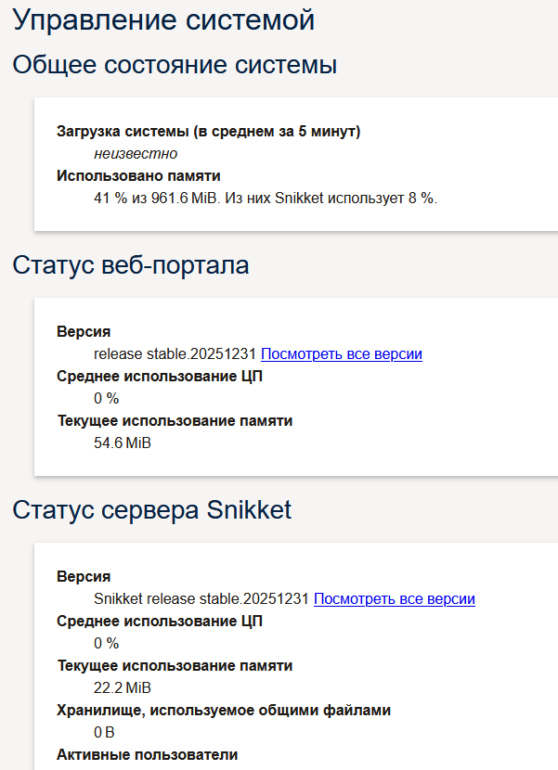Select the "release stable.20251231" portal version text

(x=177, y=353)
